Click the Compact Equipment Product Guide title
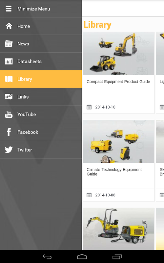Viewport: 164px width, 263px height. [x=118, y=82]
